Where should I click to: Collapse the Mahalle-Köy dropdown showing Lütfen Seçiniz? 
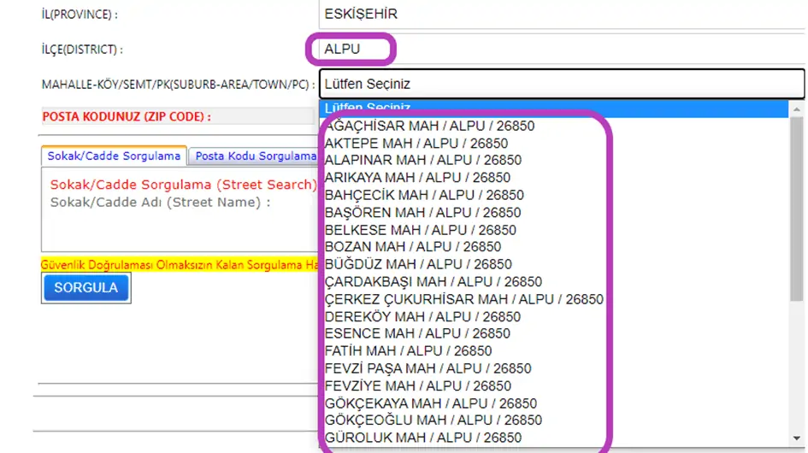560,84
